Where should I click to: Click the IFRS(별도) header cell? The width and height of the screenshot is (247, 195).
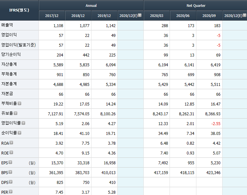point(19,10)
